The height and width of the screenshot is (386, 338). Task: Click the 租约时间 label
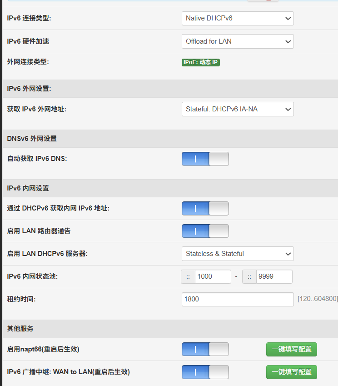21,299
